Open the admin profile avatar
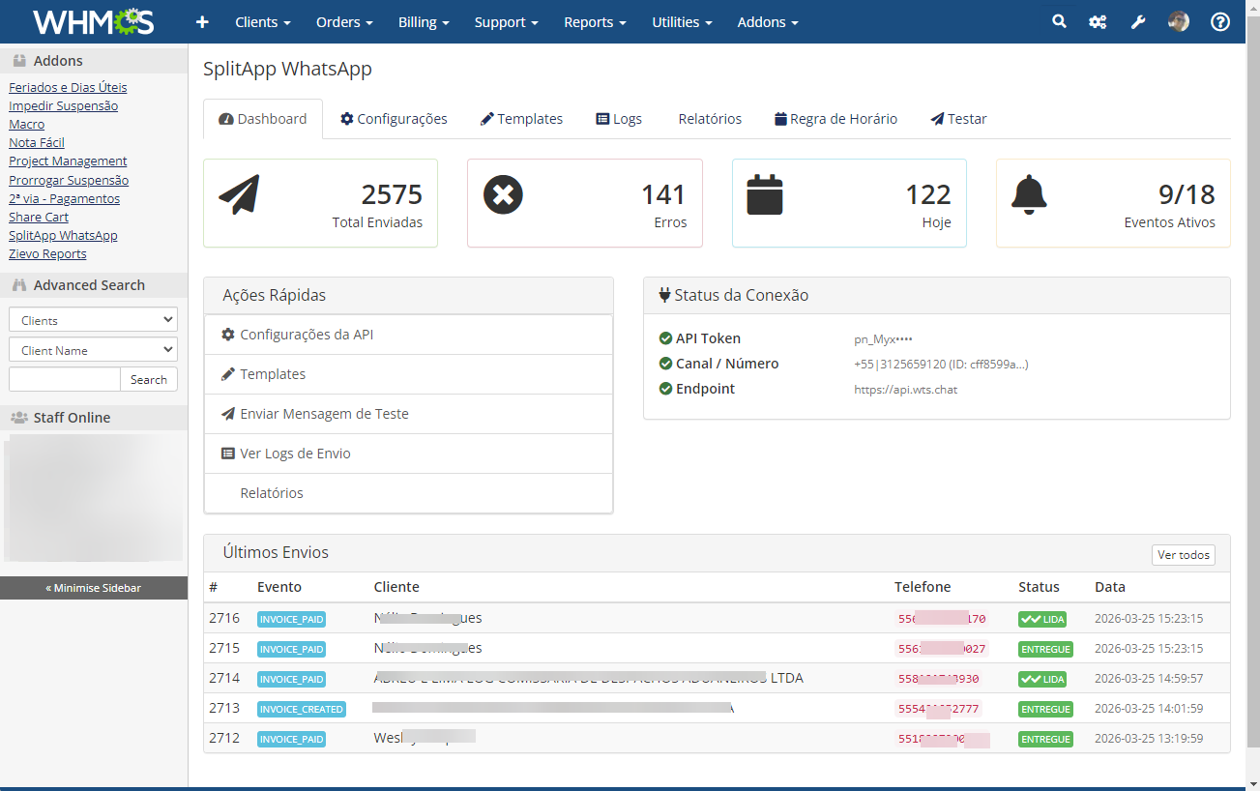The height and width of the screenshot is (791, 1260). coord(1179,21)
